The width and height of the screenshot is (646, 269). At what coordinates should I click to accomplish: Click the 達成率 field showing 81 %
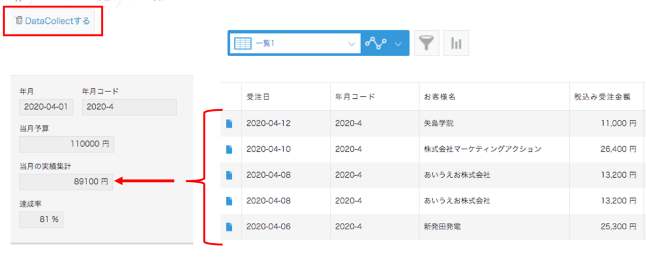pos(41,219)
